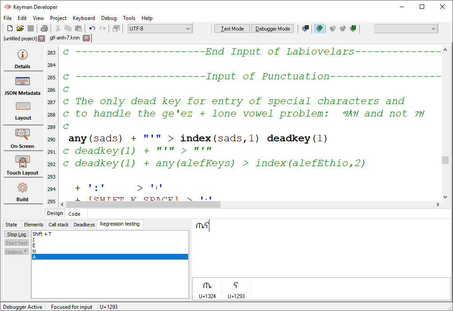Select the 'I' log entry
The height and width of the screenshot is (311, 453).
(x=110, y=240)
